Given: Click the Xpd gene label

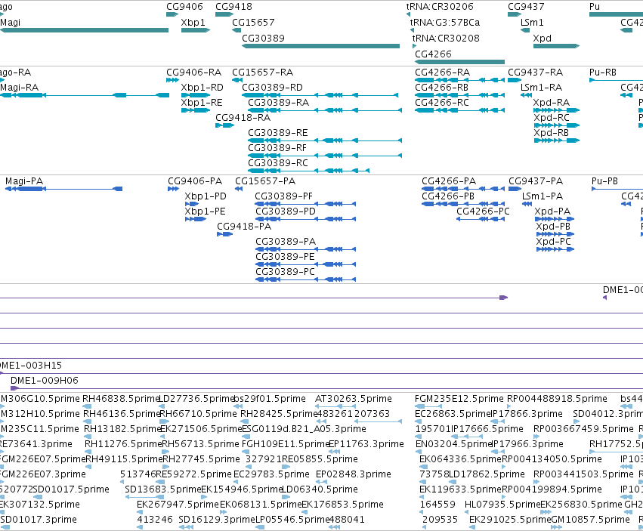Looking at the screenshot, I should 542,38.
